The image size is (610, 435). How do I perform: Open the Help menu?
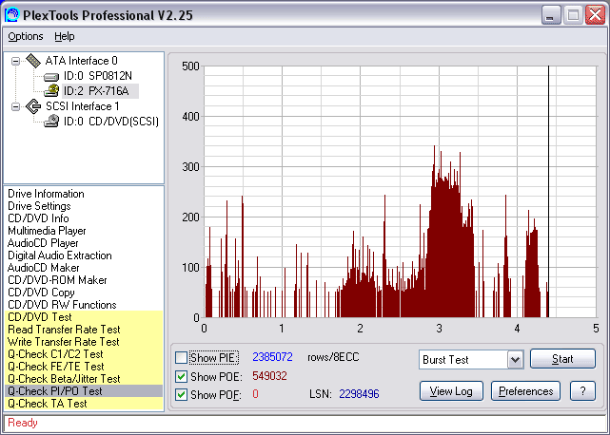point(64,36)
